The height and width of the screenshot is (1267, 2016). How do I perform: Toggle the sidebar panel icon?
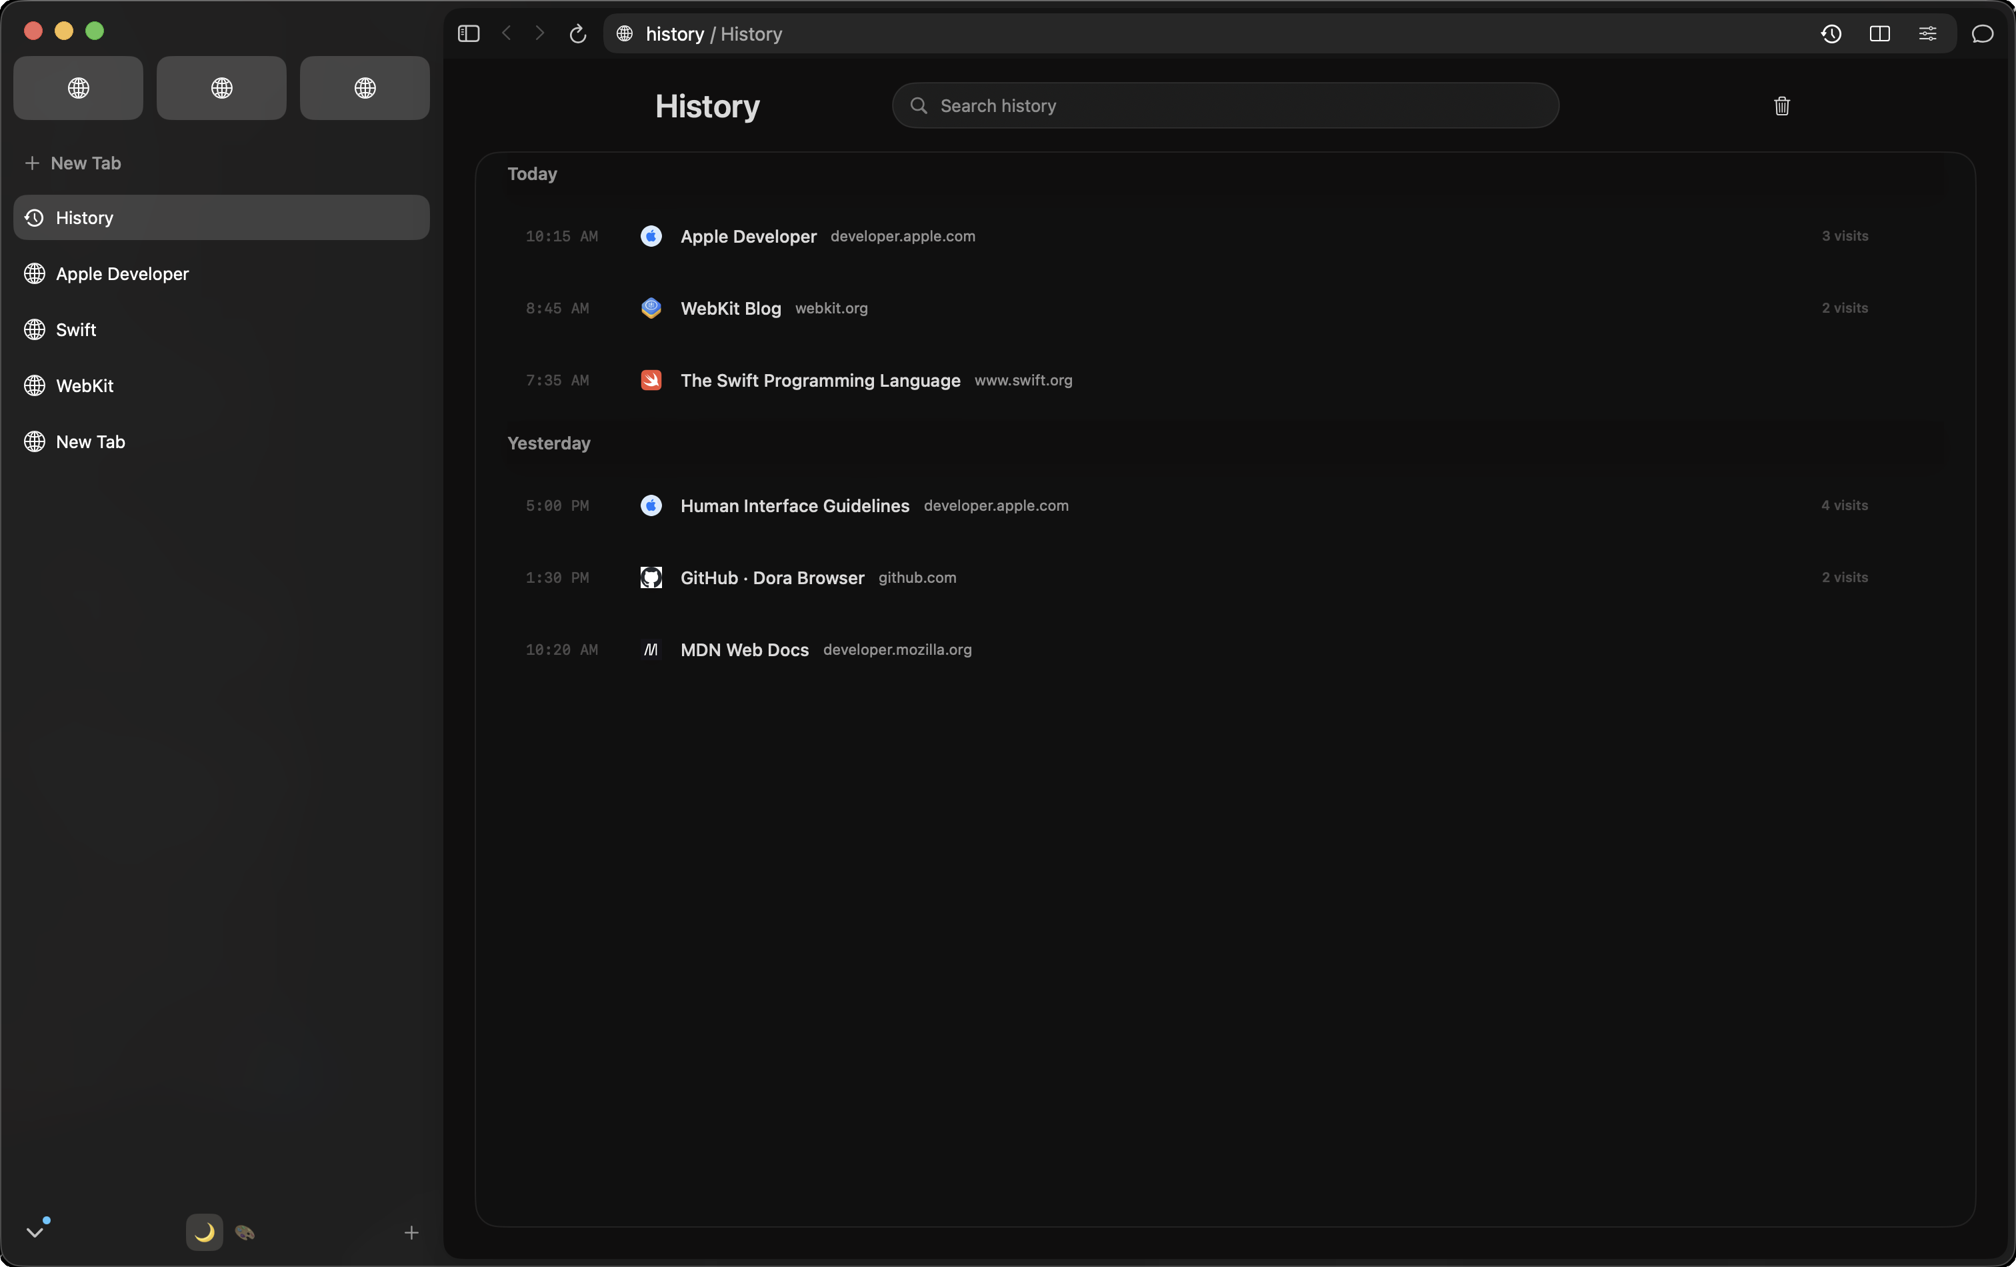[468, 33]
